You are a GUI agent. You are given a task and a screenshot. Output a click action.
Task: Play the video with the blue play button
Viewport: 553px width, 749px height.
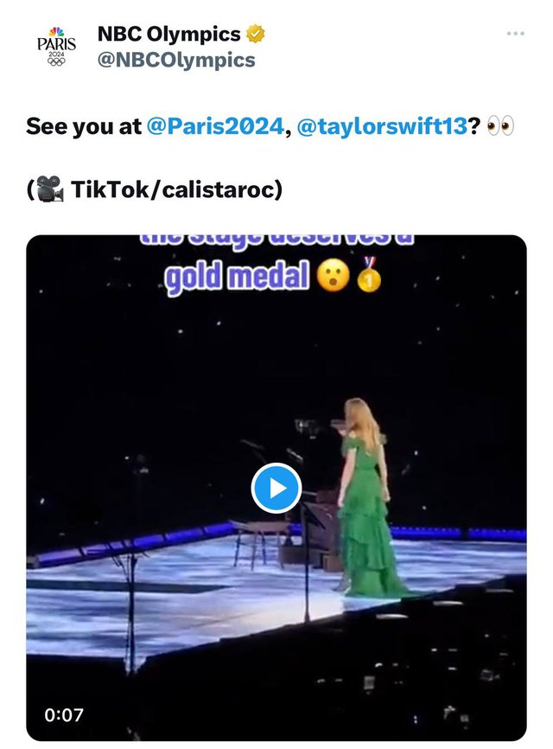tap(276, 488)
